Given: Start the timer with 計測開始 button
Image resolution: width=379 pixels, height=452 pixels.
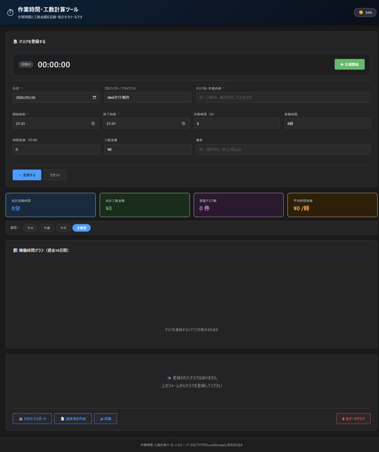Looking at the screenshot, I should [349, 64].
